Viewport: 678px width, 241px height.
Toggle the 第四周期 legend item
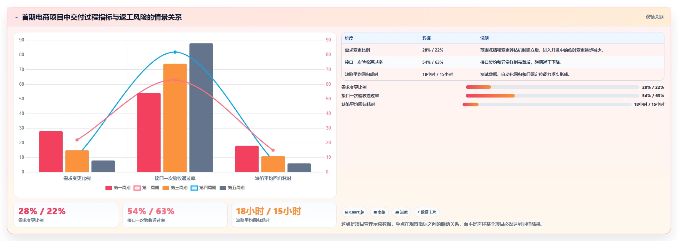pos(203,188)
